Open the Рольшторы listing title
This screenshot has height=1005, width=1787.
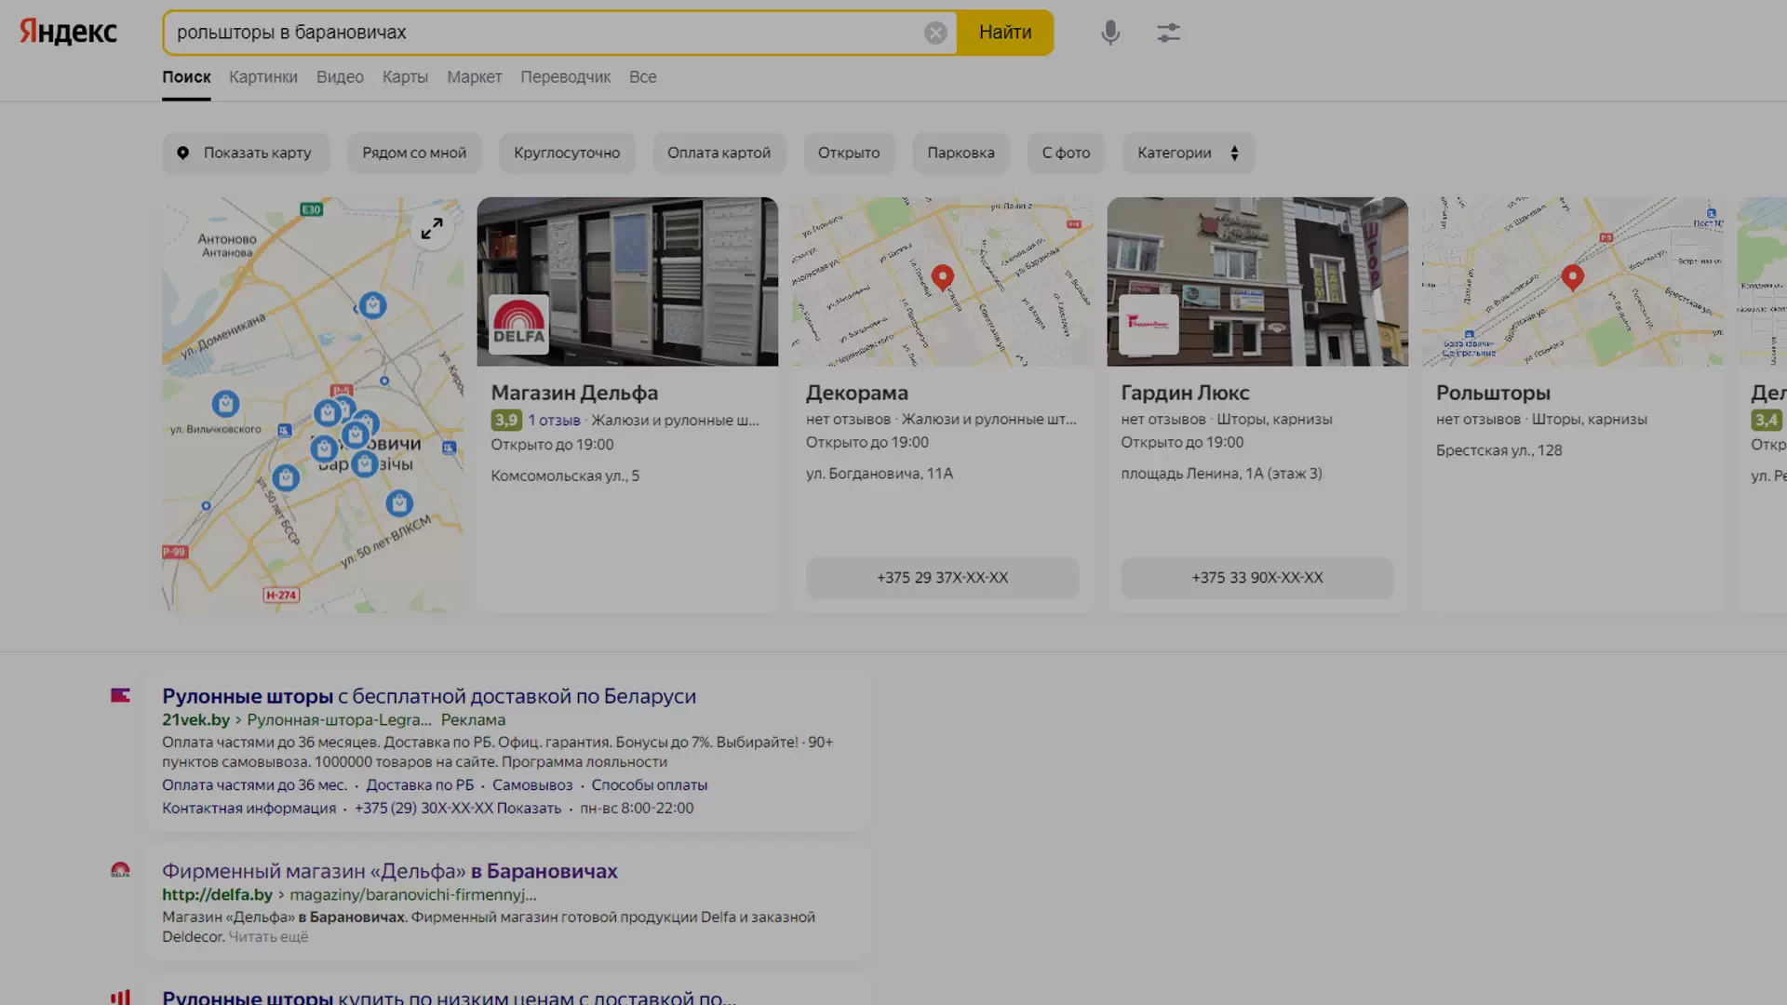(1493, 393)
